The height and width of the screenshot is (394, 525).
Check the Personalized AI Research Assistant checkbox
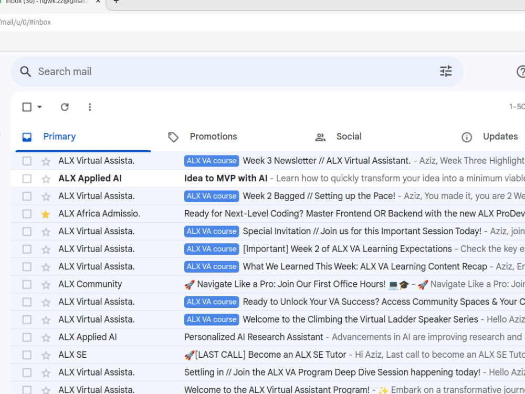(x=27, y=337)
